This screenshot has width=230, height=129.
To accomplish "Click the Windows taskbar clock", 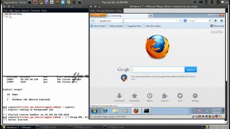I will coord(216,111).
